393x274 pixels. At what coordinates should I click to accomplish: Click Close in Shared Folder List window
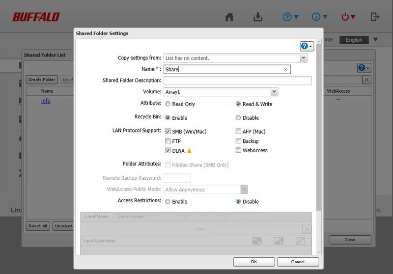pyautogui.click(x=350, y=240)
